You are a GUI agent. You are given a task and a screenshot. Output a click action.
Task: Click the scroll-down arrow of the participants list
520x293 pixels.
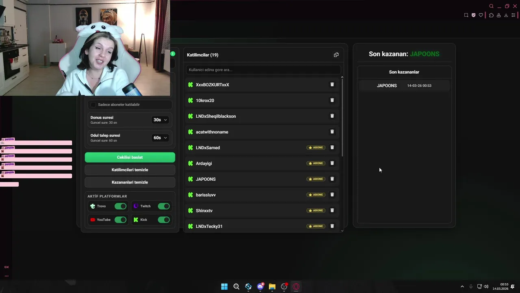pos(342,231)
